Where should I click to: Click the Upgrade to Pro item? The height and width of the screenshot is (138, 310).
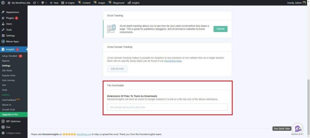point(14,114)
